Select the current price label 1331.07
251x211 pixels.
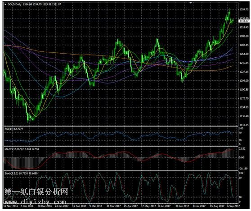[244, 21]
